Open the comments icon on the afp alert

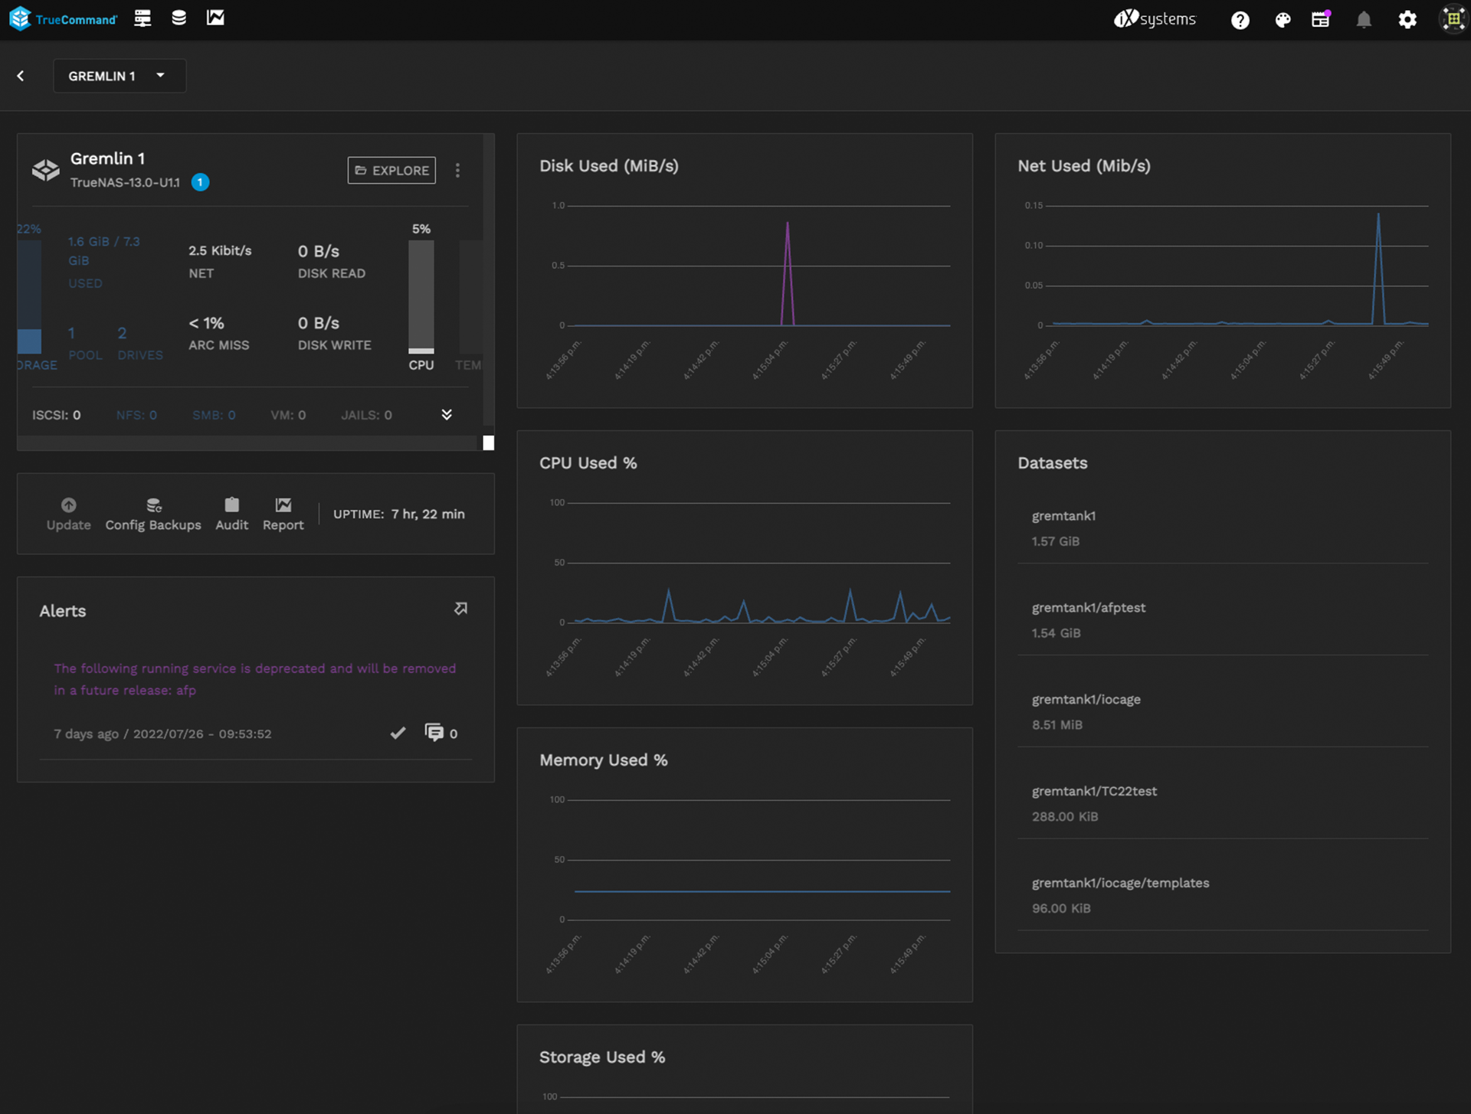coord(434,733)
